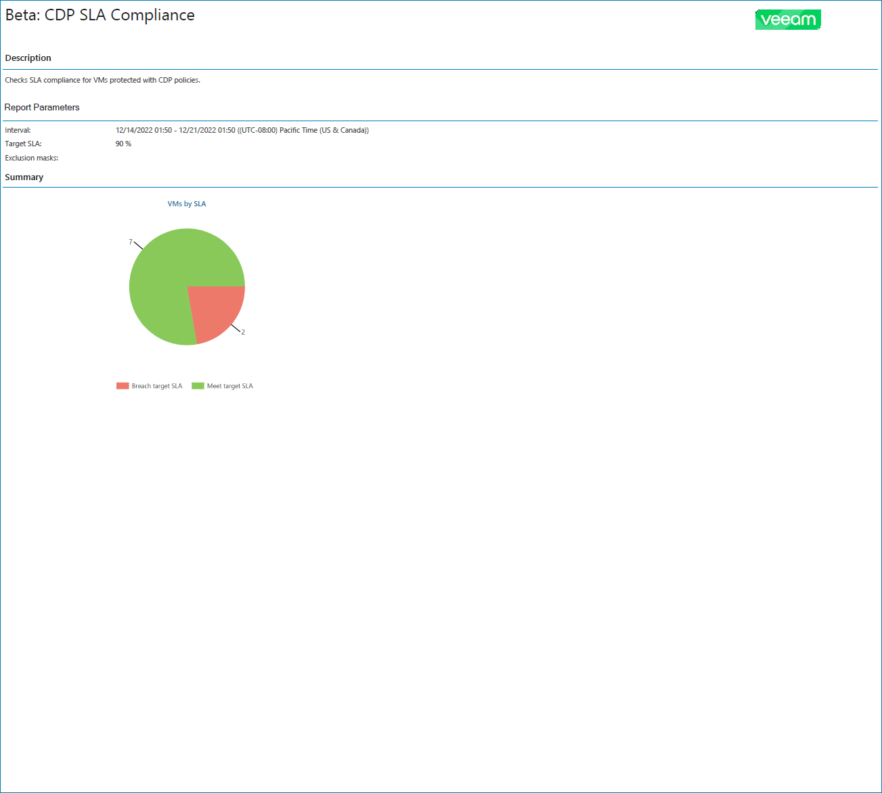The image size is (882, 793).
Task: Click the pie data label '2'
Action: coord(243,332)
